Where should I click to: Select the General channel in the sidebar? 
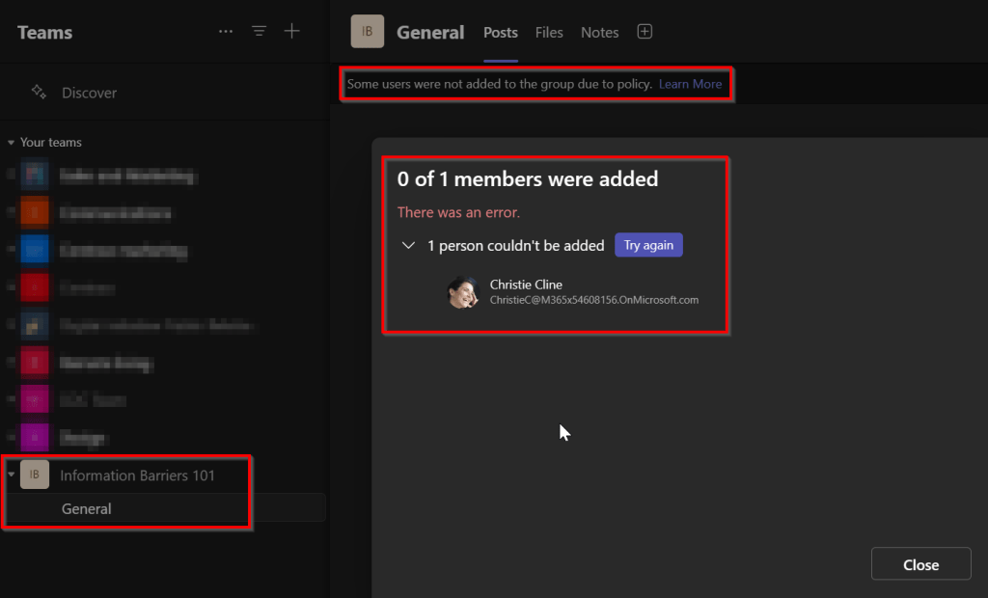87,508
